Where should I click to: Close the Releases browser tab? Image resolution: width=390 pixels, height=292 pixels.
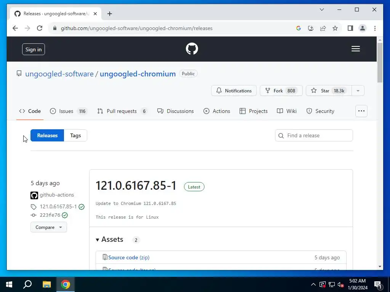point(95,14)
